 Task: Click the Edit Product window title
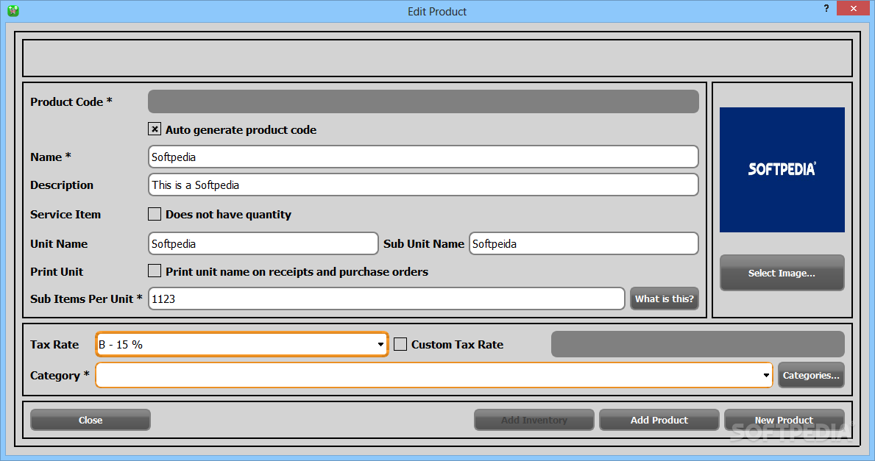[437, 11]
